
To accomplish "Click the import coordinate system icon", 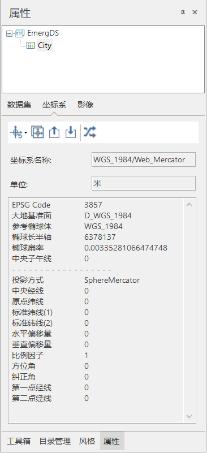I will click(x=71, y=132).
